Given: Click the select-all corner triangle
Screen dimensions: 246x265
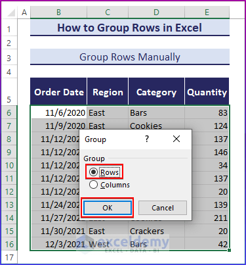Looking at the screenshot, I should [x=11, y=12].
